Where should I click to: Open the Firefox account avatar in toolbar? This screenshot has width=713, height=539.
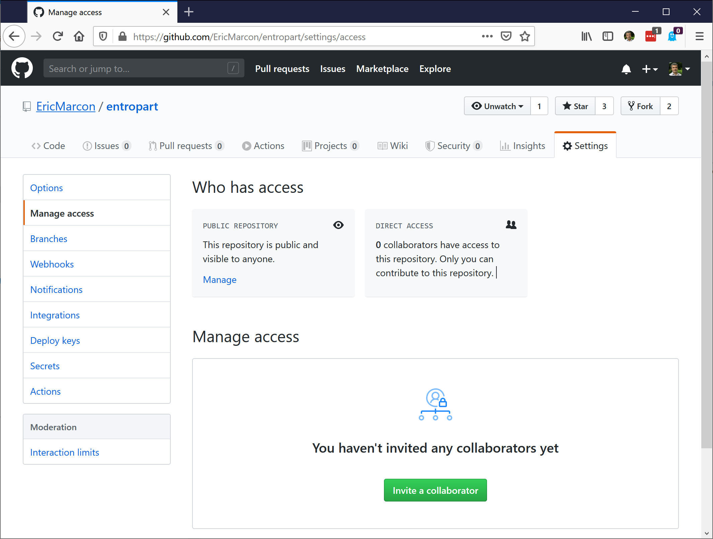click(x=629, y=36)
